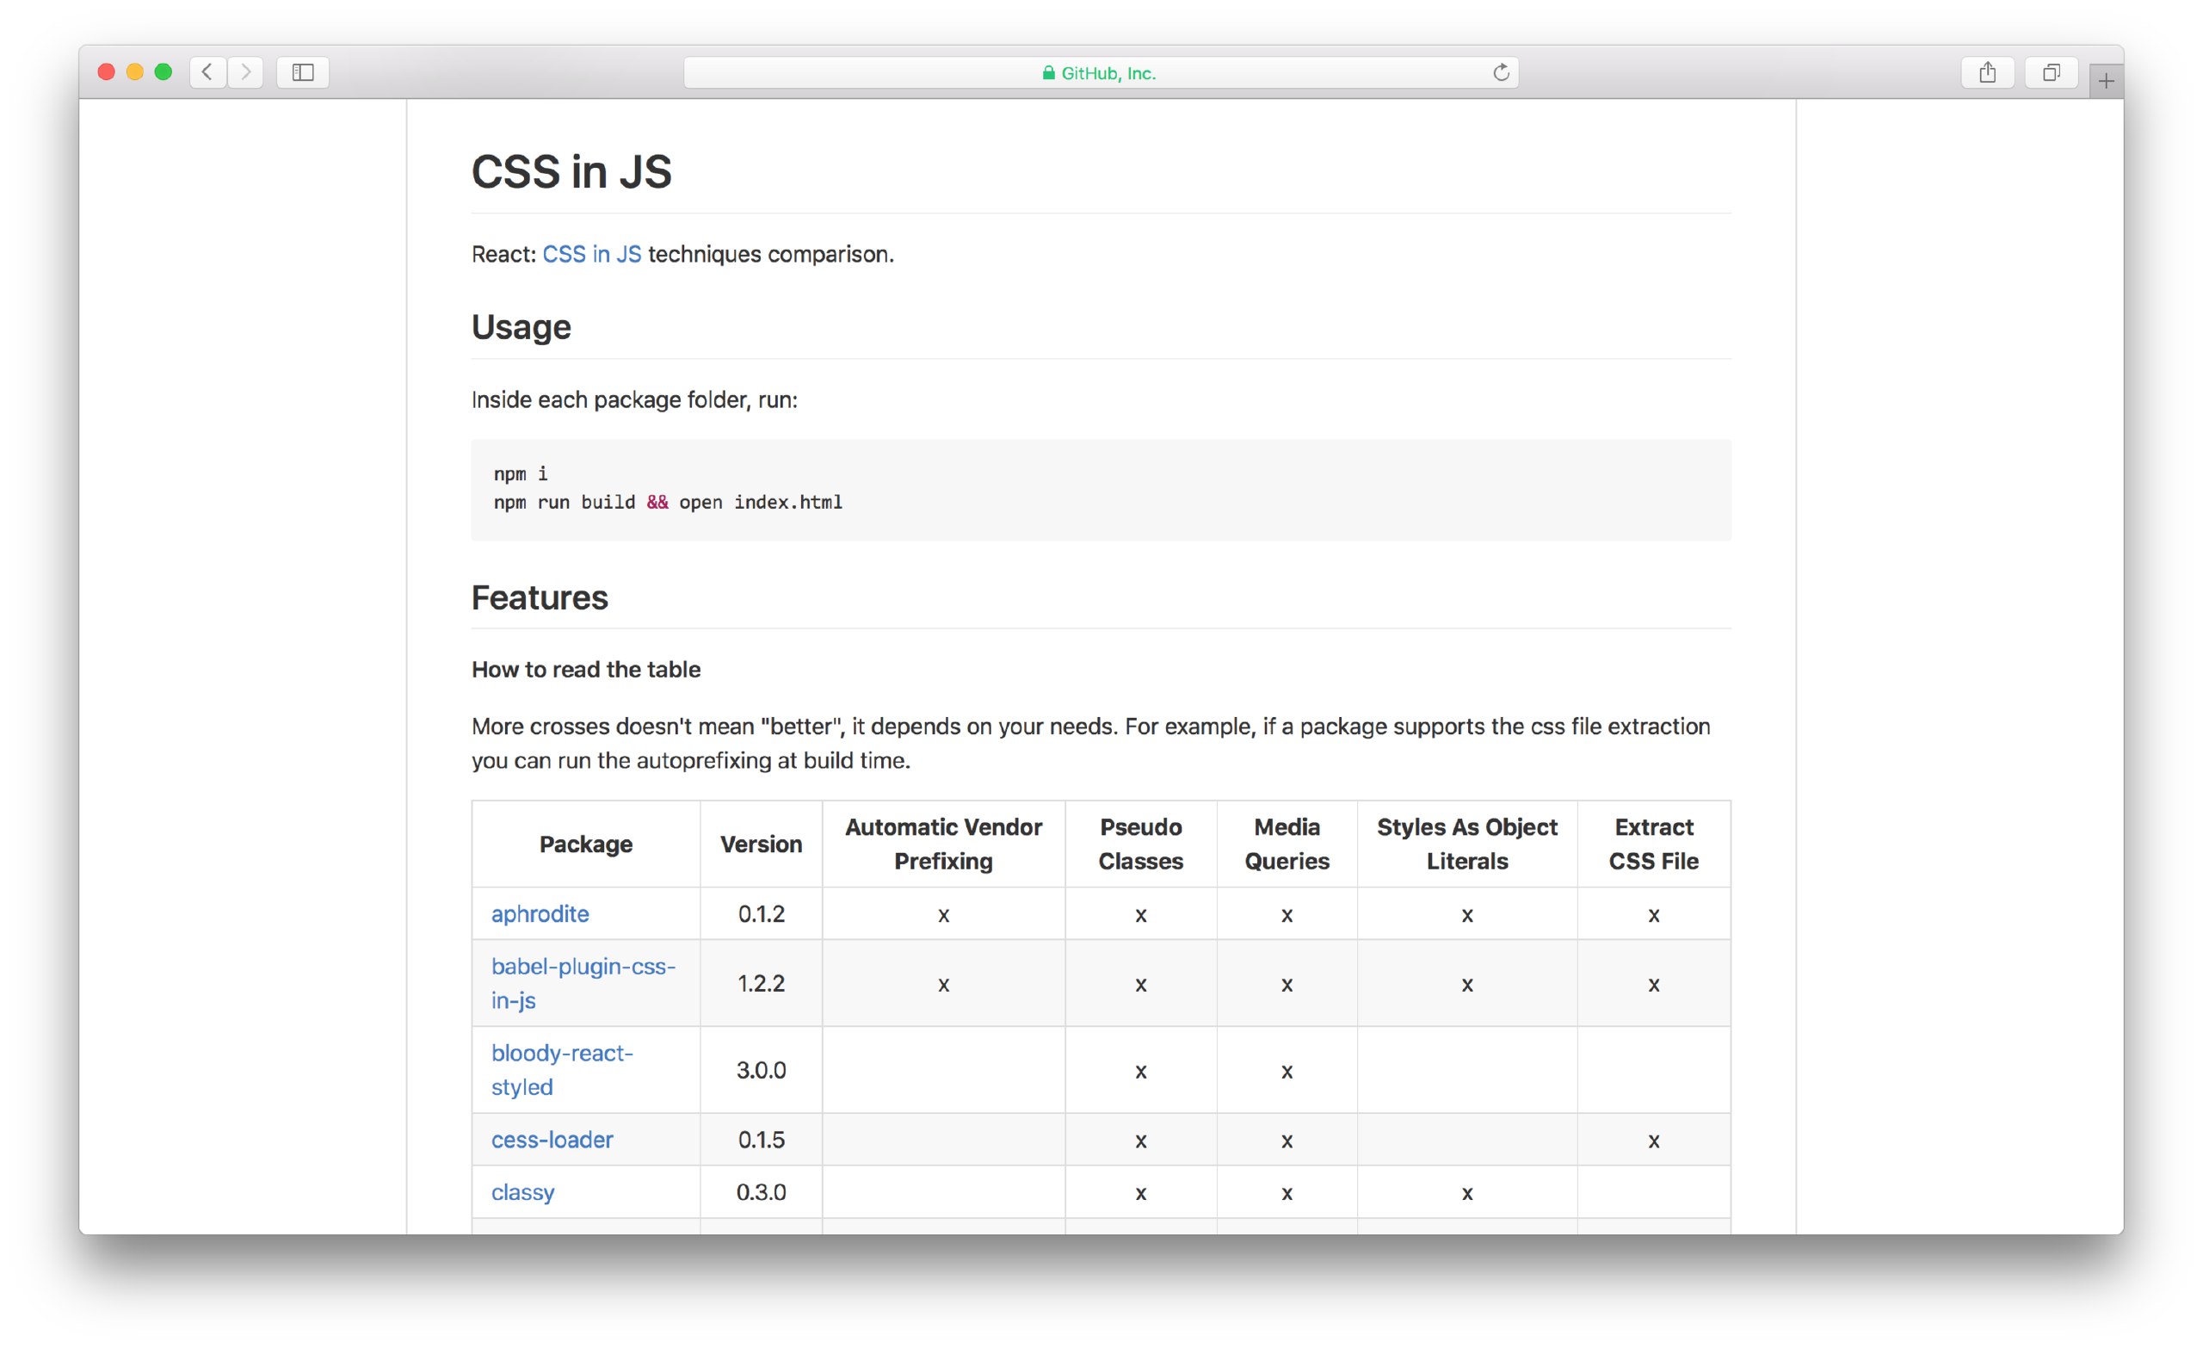2203x1348 pixels.
Task: Click 'How to read the table' subheading
Action: click(586, 669)
